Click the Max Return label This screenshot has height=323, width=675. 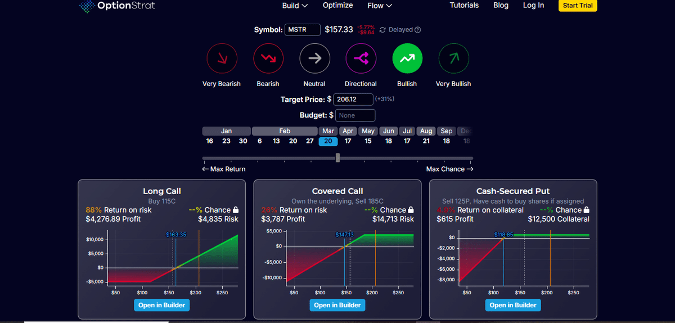224,169
